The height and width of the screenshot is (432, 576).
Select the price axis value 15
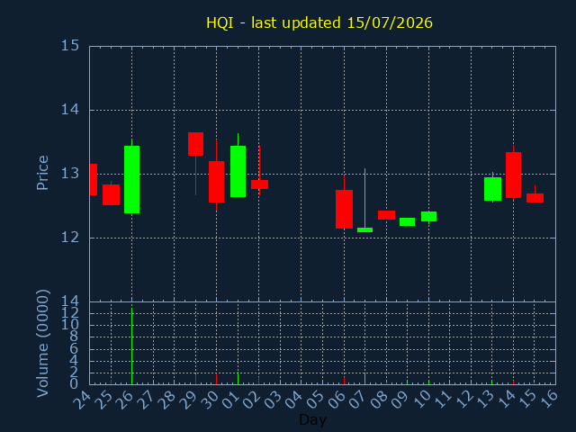pyautogui.click(x=70, y=46)
